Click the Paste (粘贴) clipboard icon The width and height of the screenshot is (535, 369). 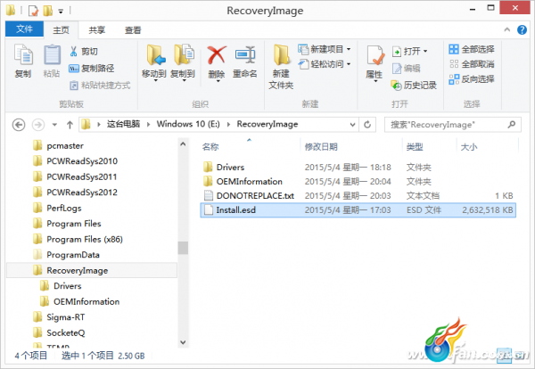pyautogui.click(x=52, y=55)
